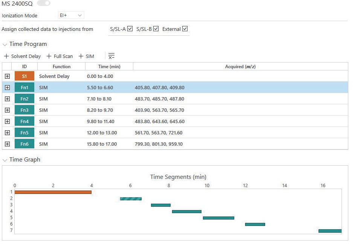Image resolution: width=363 pixels, height=247 pixels.
Task: Collapse the Time Graph section
Action: coord(5,160)
